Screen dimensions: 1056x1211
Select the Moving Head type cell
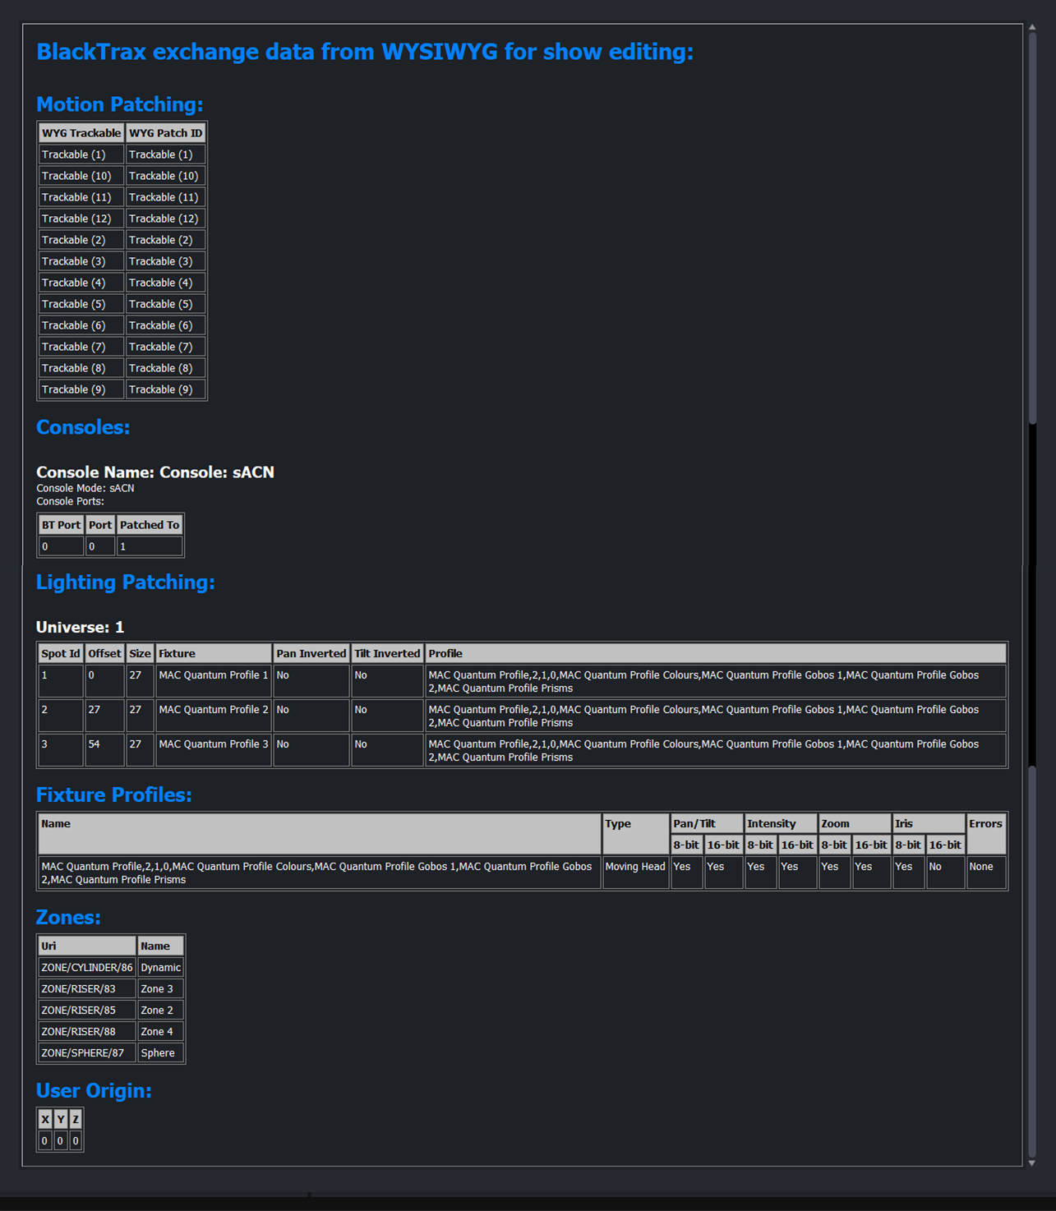tap(635, 867)
